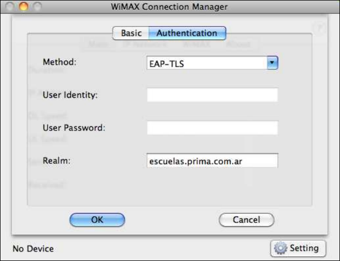Click the 'WiMAX Connection Manager' title
This screenshot has height=261, width=340.
pos(169,7)
